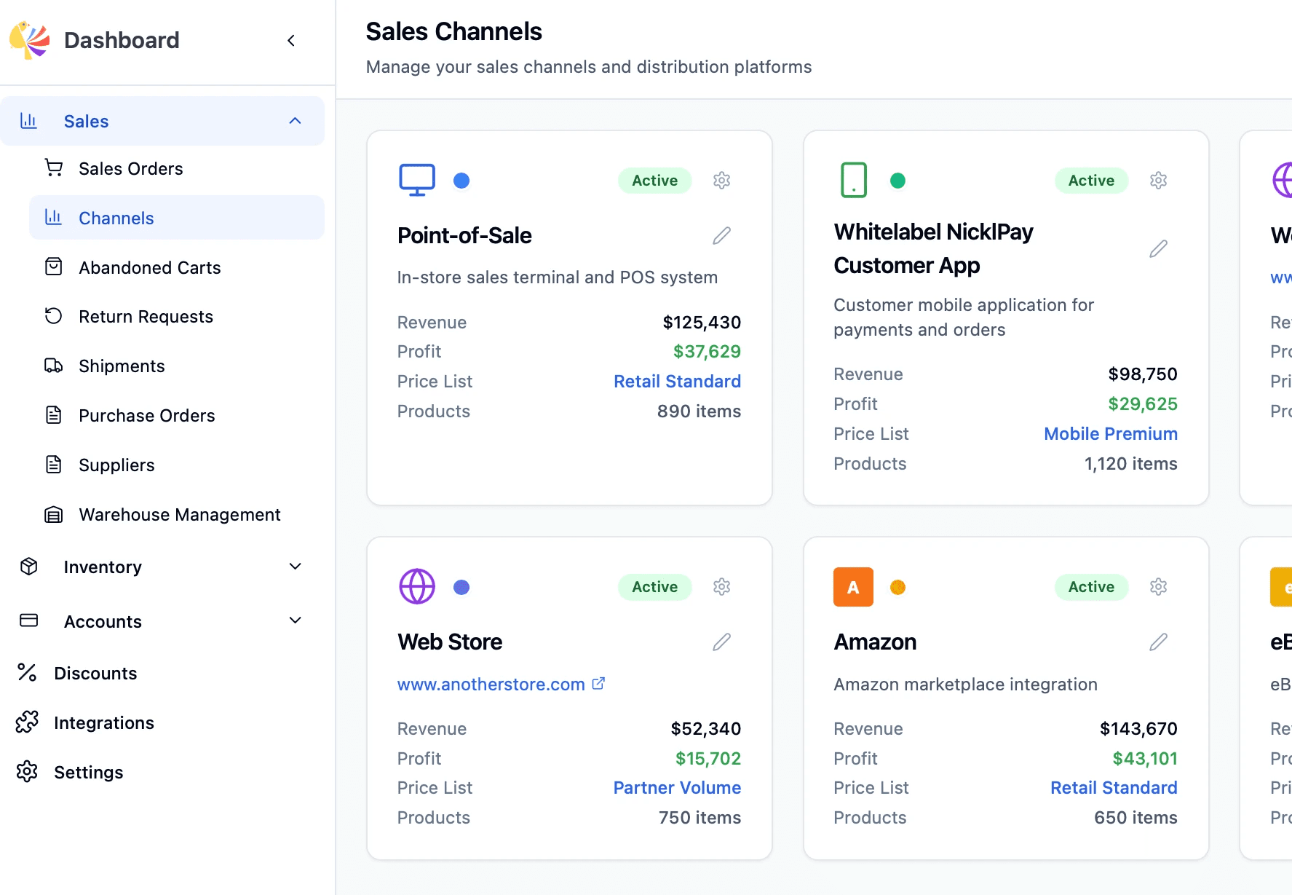This screenshot has height=895, width=1292.
Task: Expand the Accounts menu section chevron
Action: [x=295, y=620]
